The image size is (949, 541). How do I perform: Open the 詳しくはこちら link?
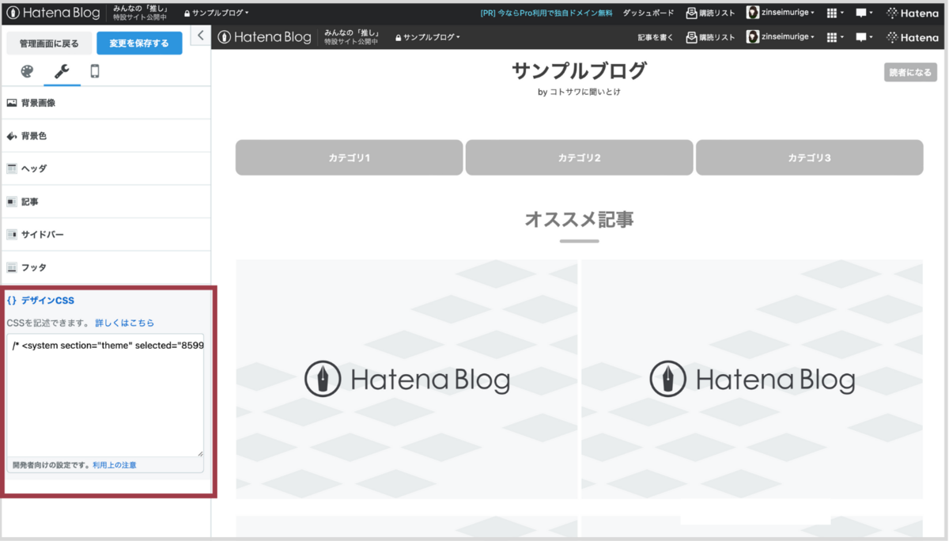(x=125, y=323)
